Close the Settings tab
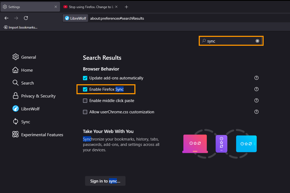 coord(56,7)
